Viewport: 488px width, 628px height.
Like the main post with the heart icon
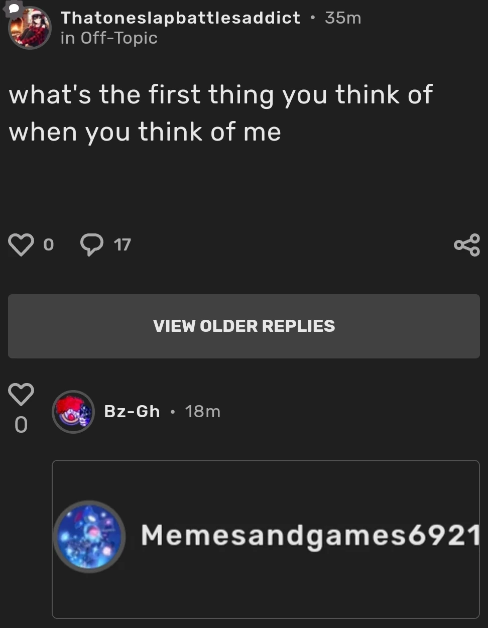click(x=21, y=245)
